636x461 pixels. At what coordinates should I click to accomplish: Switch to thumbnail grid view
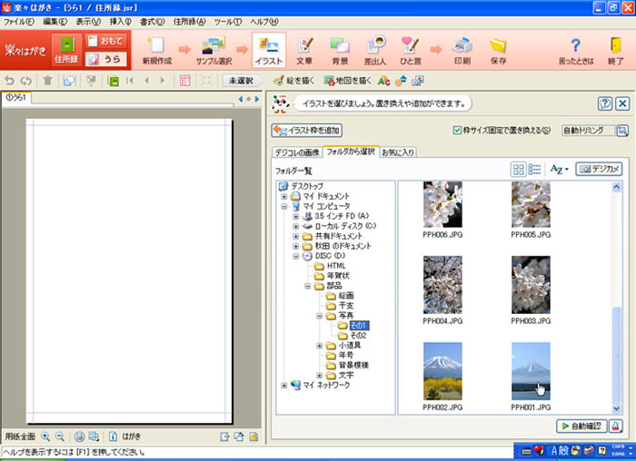(x=519, y=169)
